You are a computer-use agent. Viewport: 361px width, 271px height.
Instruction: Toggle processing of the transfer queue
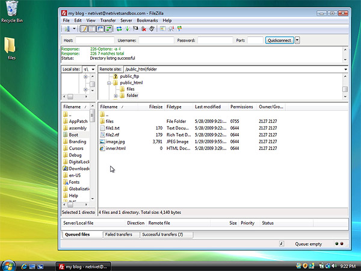[x=128, y=29]
